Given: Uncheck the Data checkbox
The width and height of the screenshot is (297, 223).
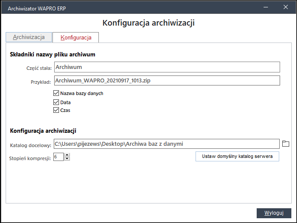Looking at the screenshot, I should [x=56, y=102].
